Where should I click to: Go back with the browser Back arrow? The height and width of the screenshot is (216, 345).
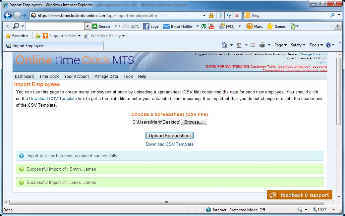tap(8, 15)
